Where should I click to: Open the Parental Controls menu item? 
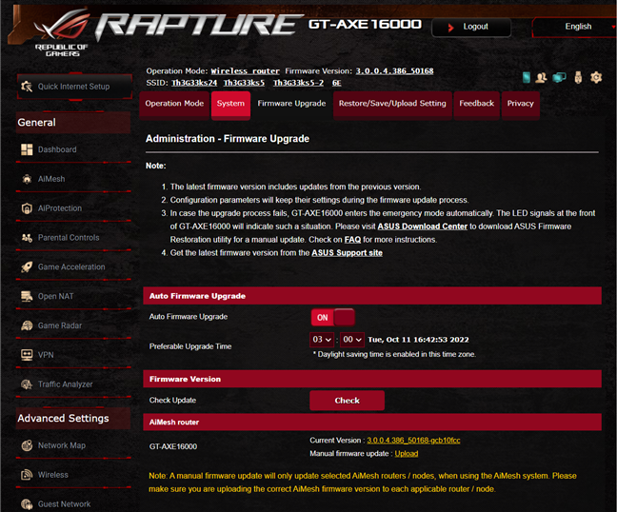(73, 238)
